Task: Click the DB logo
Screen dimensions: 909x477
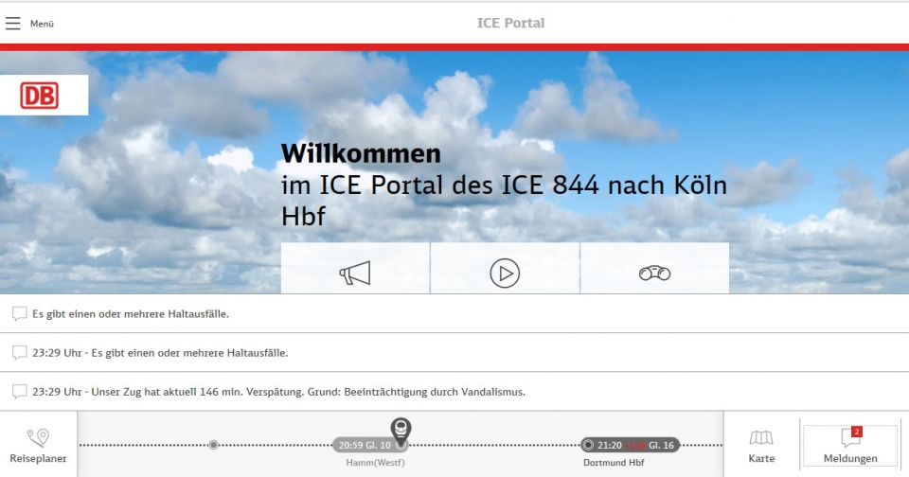Action: (x=40, y=96)
